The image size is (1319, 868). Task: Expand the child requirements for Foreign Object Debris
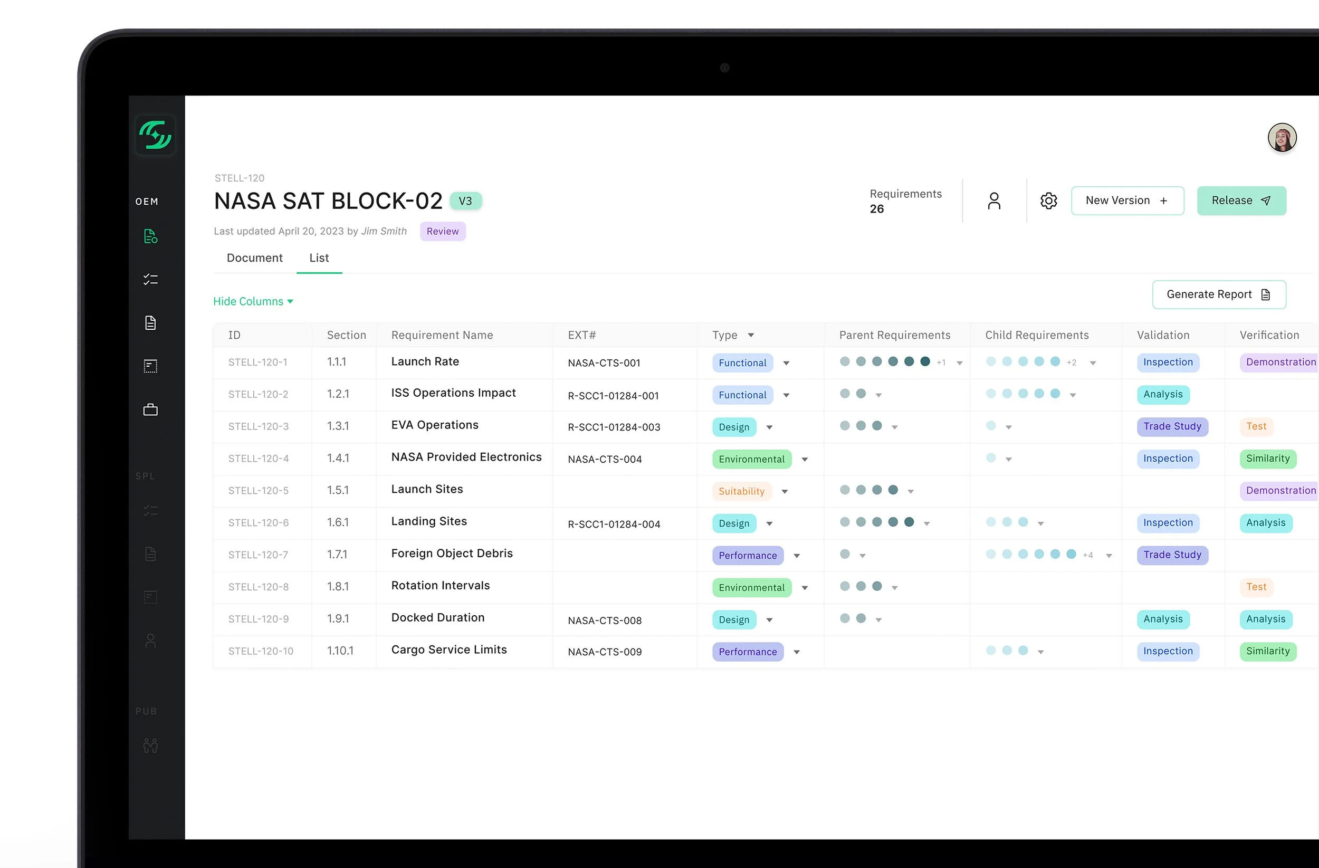(x=1108, y=556)
